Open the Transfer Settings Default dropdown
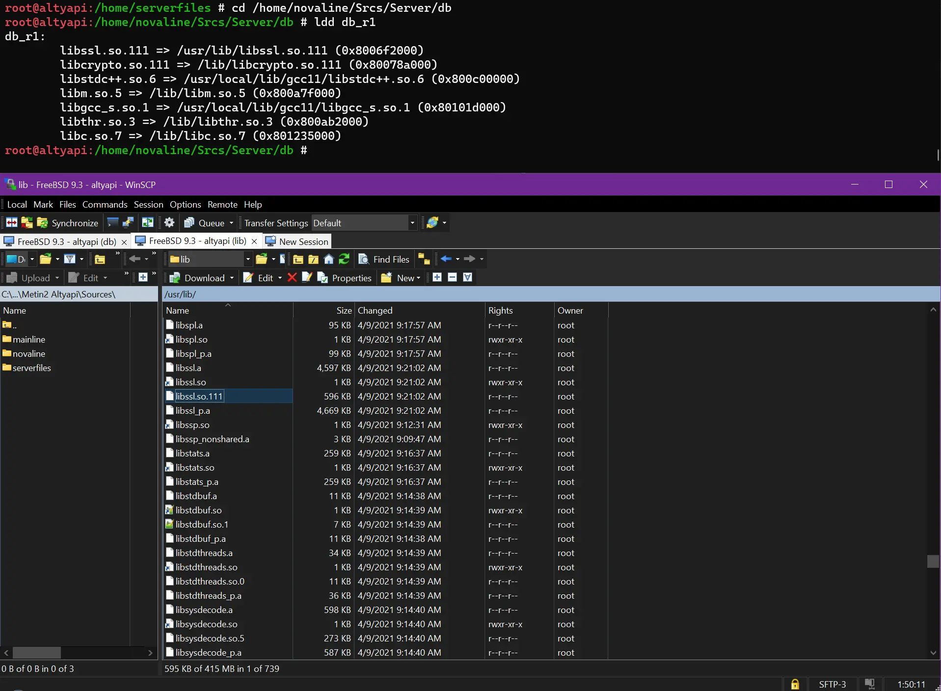The image size is (941, 691). (410, 222)
